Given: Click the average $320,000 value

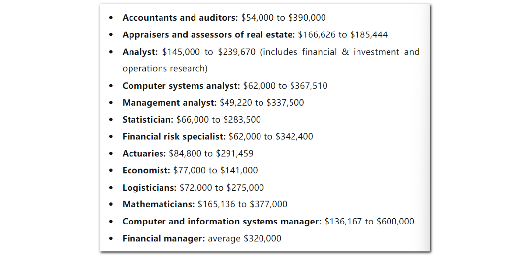Looking at the screenshot, I should [245, 238].
